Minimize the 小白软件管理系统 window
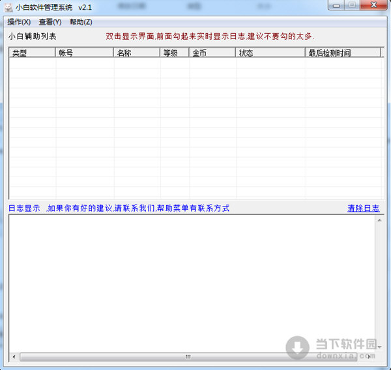The image size is (391, 370). pos(336,5)
